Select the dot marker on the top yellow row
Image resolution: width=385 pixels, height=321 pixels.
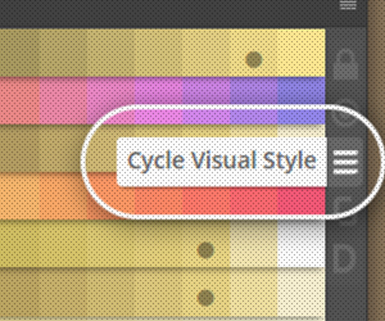253,60
